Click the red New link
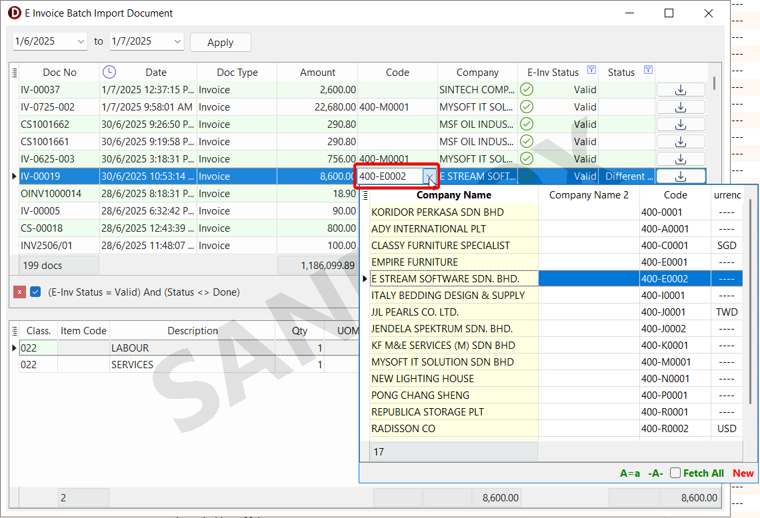This screenshot has width=760, height=518. click(743, 473)
